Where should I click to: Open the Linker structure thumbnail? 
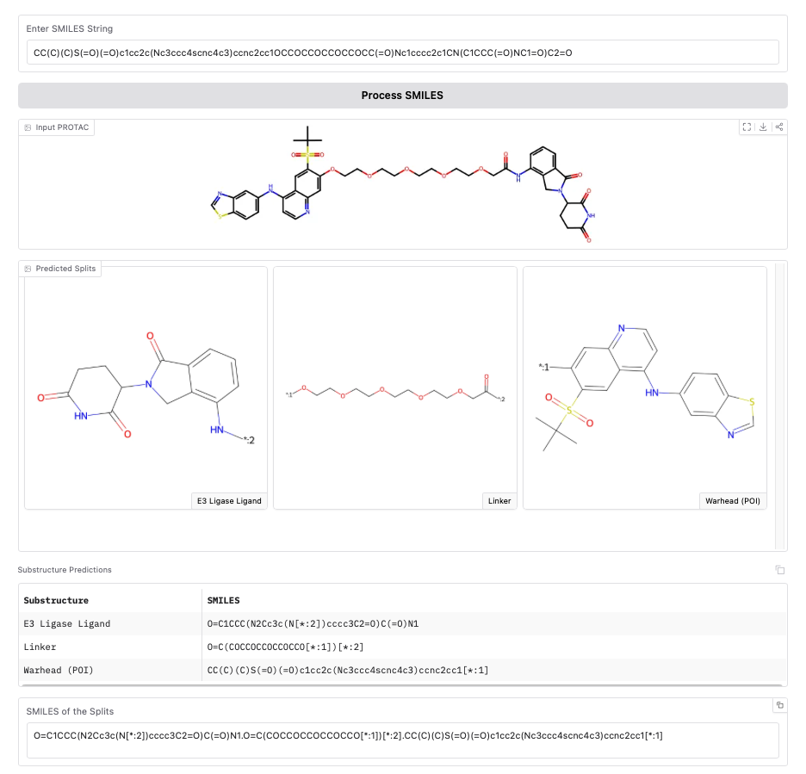point(395,387)
